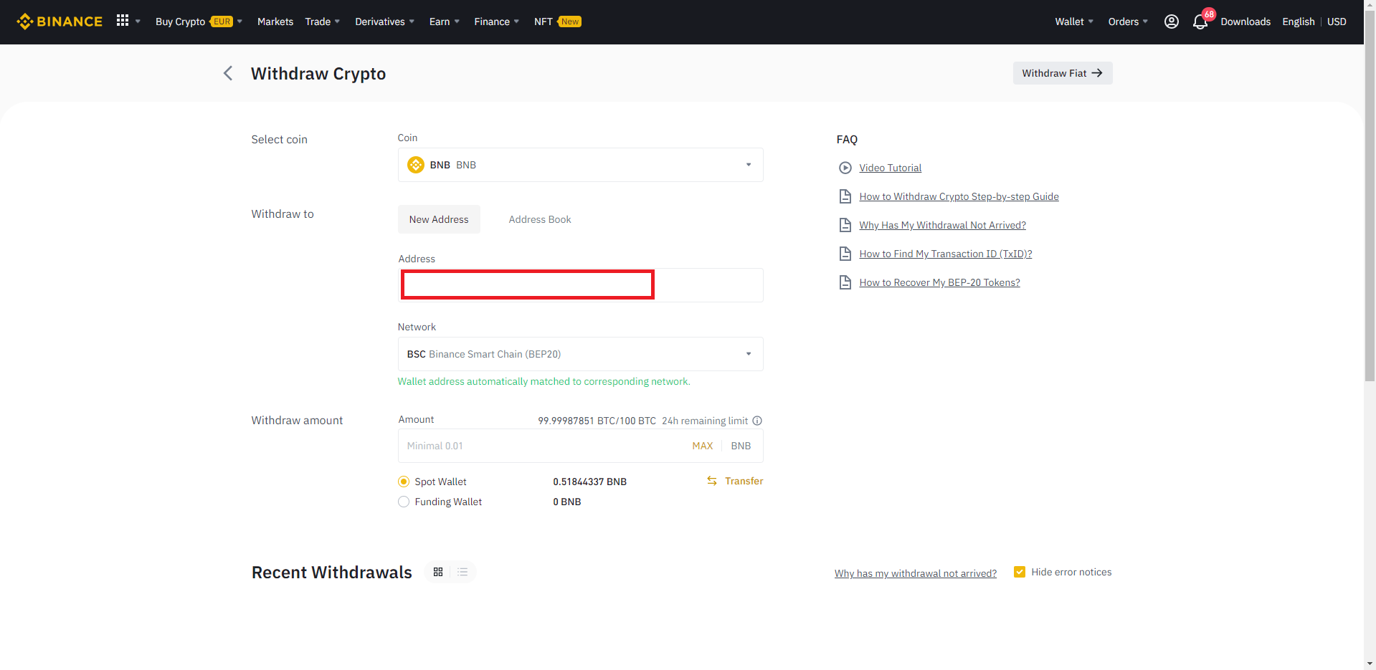Click document icon beside Transaction ID link
The width and height of the screenshot is (1376, 670).
845,254
